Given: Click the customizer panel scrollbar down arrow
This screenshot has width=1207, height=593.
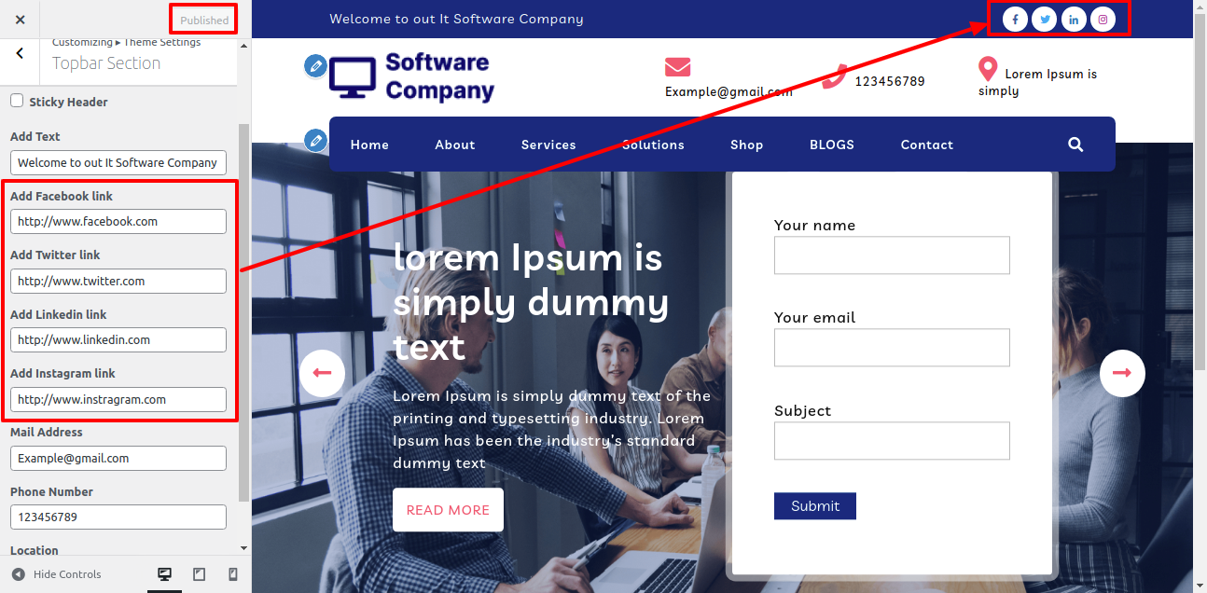Looking at the screenshot, I should pyautogui.click(x=244, y=548).
